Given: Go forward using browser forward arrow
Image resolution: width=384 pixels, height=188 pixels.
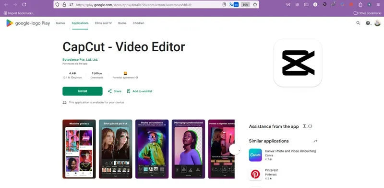Looking at the screenshot, I should coord(15,5).
